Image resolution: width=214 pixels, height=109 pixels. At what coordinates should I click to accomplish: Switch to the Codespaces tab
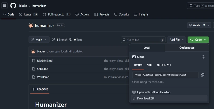click(x=187, y=48)
